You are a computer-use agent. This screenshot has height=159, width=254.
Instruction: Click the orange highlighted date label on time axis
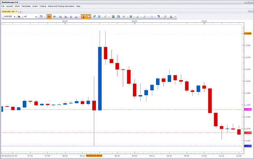coord(94,156)
